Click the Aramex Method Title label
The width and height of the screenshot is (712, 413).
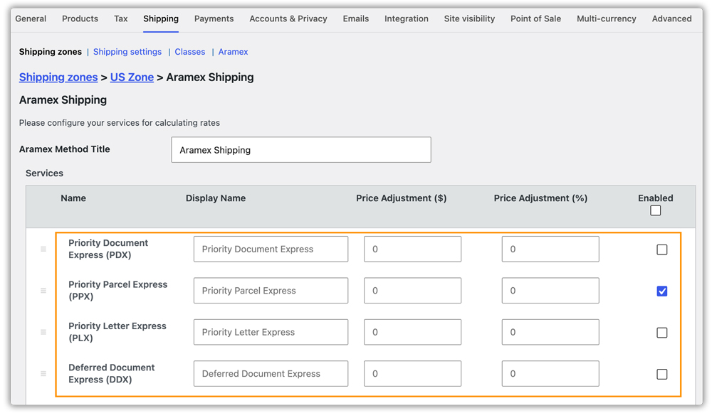coord(65,149)
